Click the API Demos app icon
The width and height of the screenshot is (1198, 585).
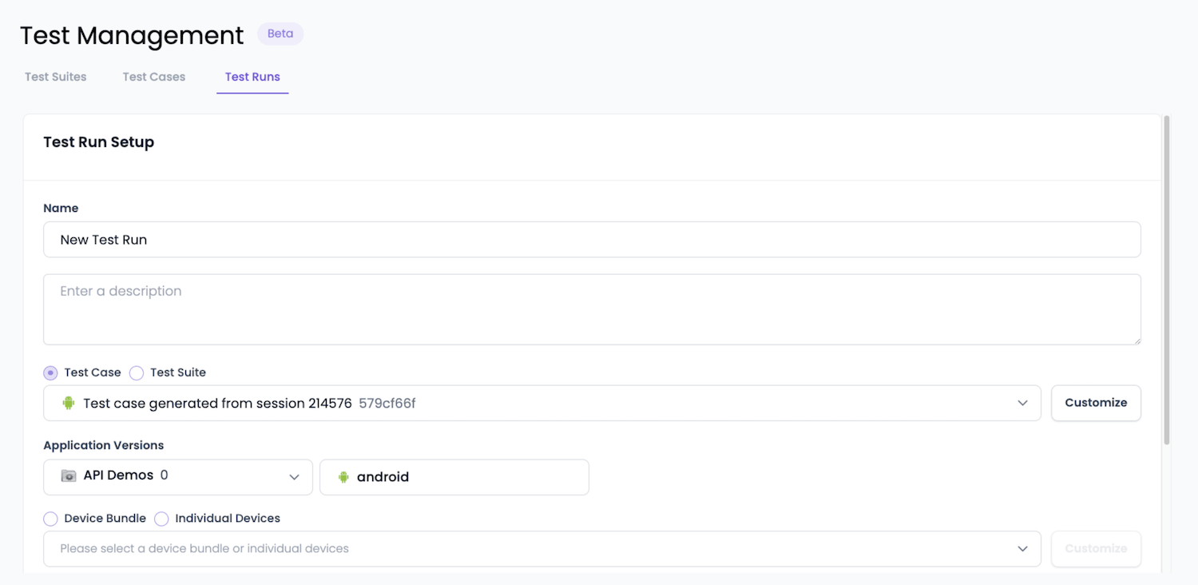click(x=69, y=476)
